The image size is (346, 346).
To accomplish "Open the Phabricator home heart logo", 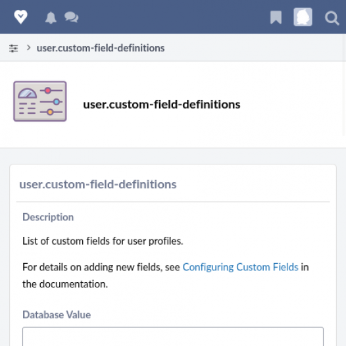I will tap(20, 16).
